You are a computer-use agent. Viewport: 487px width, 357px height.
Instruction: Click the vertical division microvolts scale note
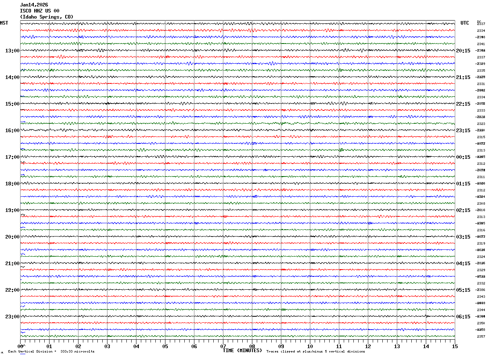click(51, 352)
